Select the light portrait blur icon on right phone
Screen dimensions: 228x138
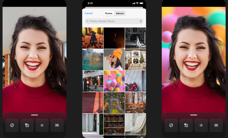pos(201,125)
